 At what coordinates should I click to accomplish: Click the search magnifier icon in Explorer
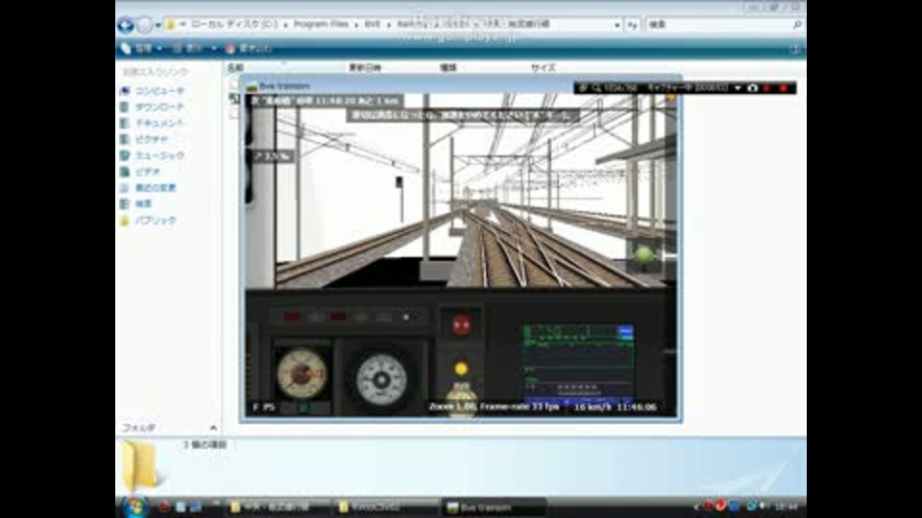coord(797,25)
